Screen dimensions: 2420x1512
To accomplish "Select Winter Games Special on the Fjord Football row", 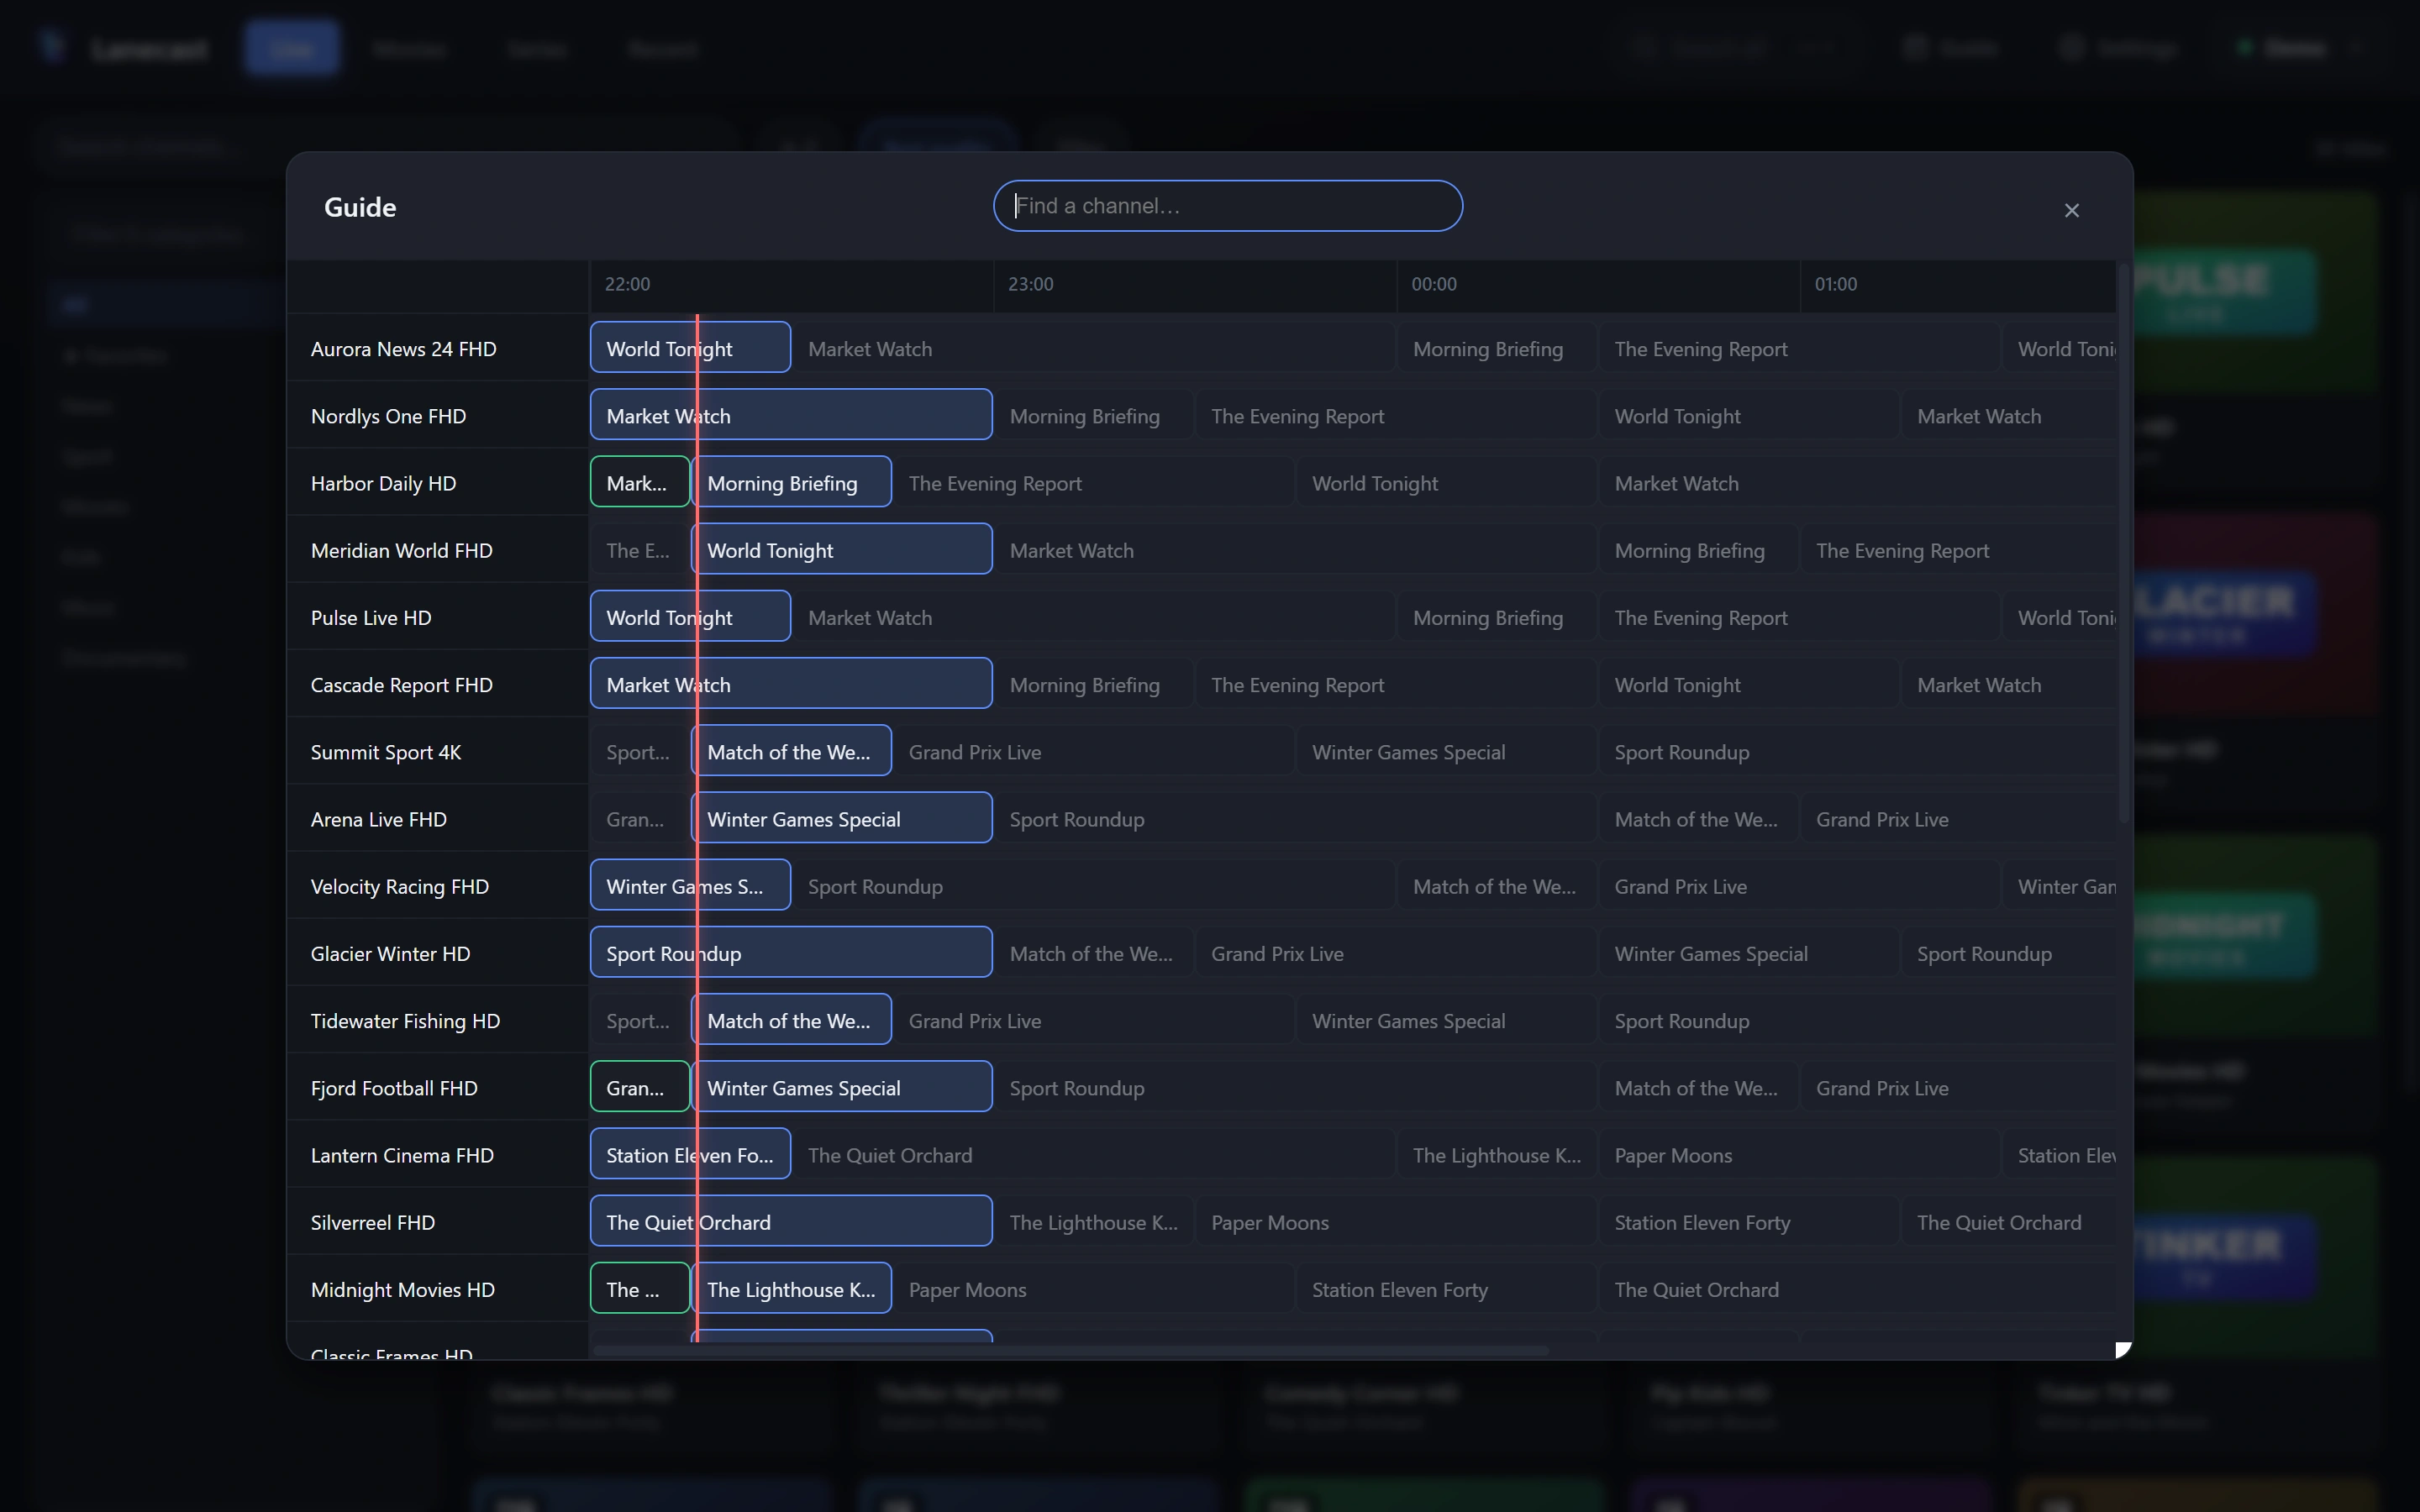I will click(842, 1087).
